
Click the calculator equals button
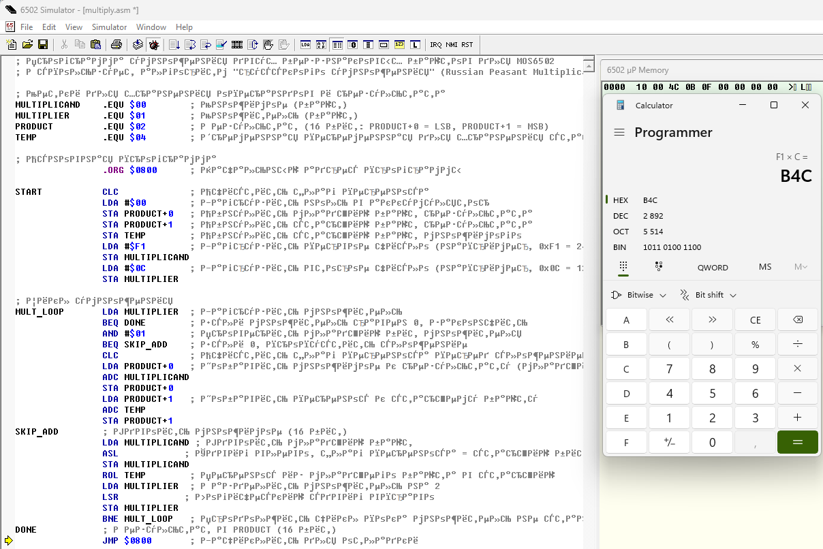pyautogui.click(x=797, y=442)
